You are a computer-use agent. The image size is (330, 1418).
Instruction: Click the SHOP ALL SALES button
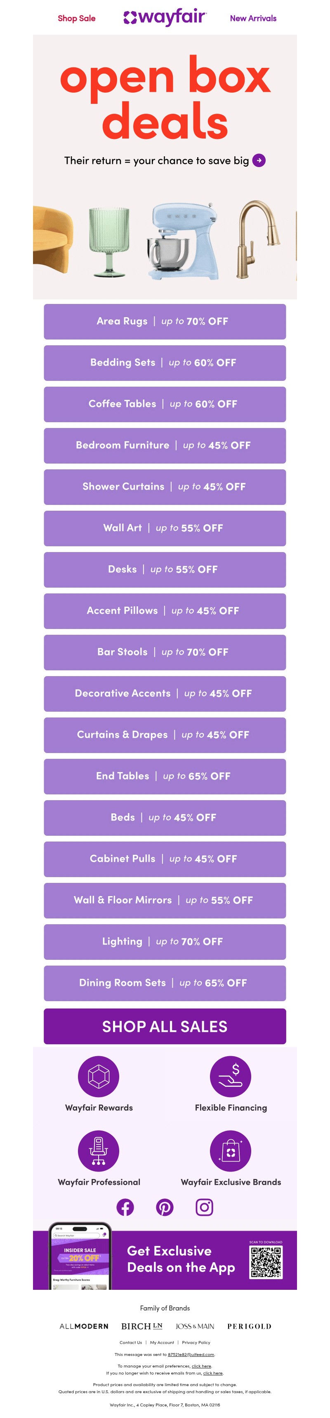(164, 1026)
